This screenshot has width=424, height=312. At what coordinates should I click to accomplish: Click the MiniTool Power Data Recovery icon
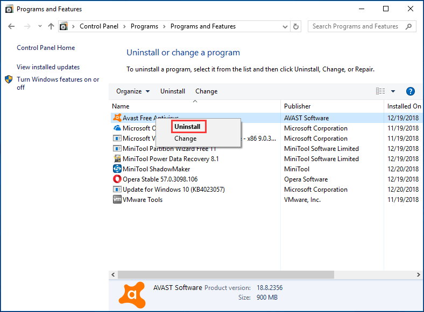coord(117,158)
